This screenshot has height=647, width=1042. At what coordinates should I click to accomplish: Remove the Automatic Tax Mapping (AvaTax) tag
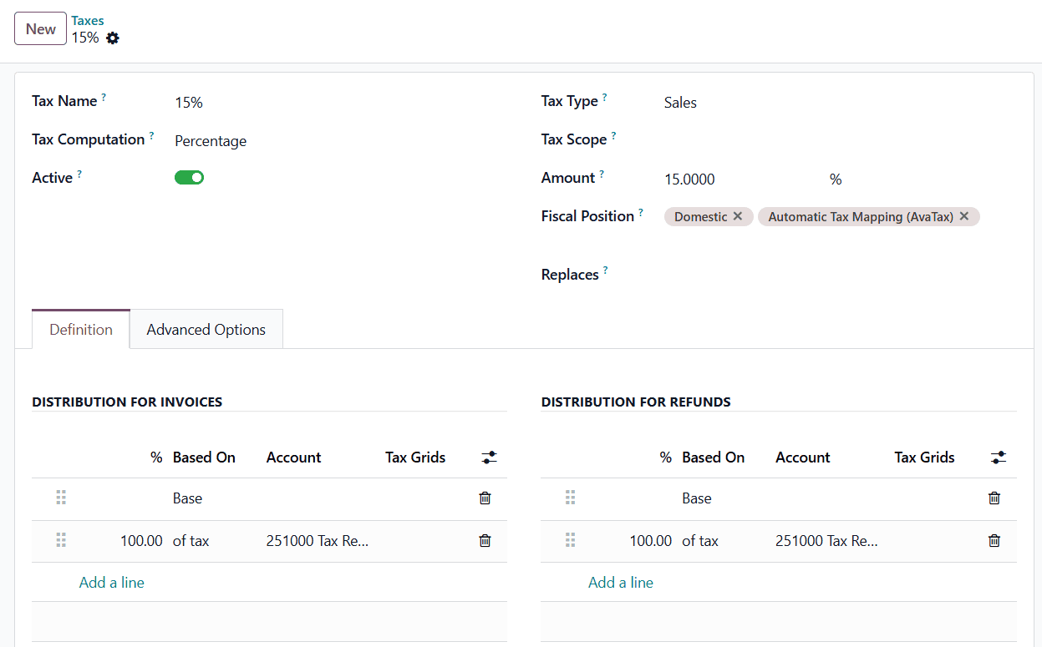[x=964, y=216]
